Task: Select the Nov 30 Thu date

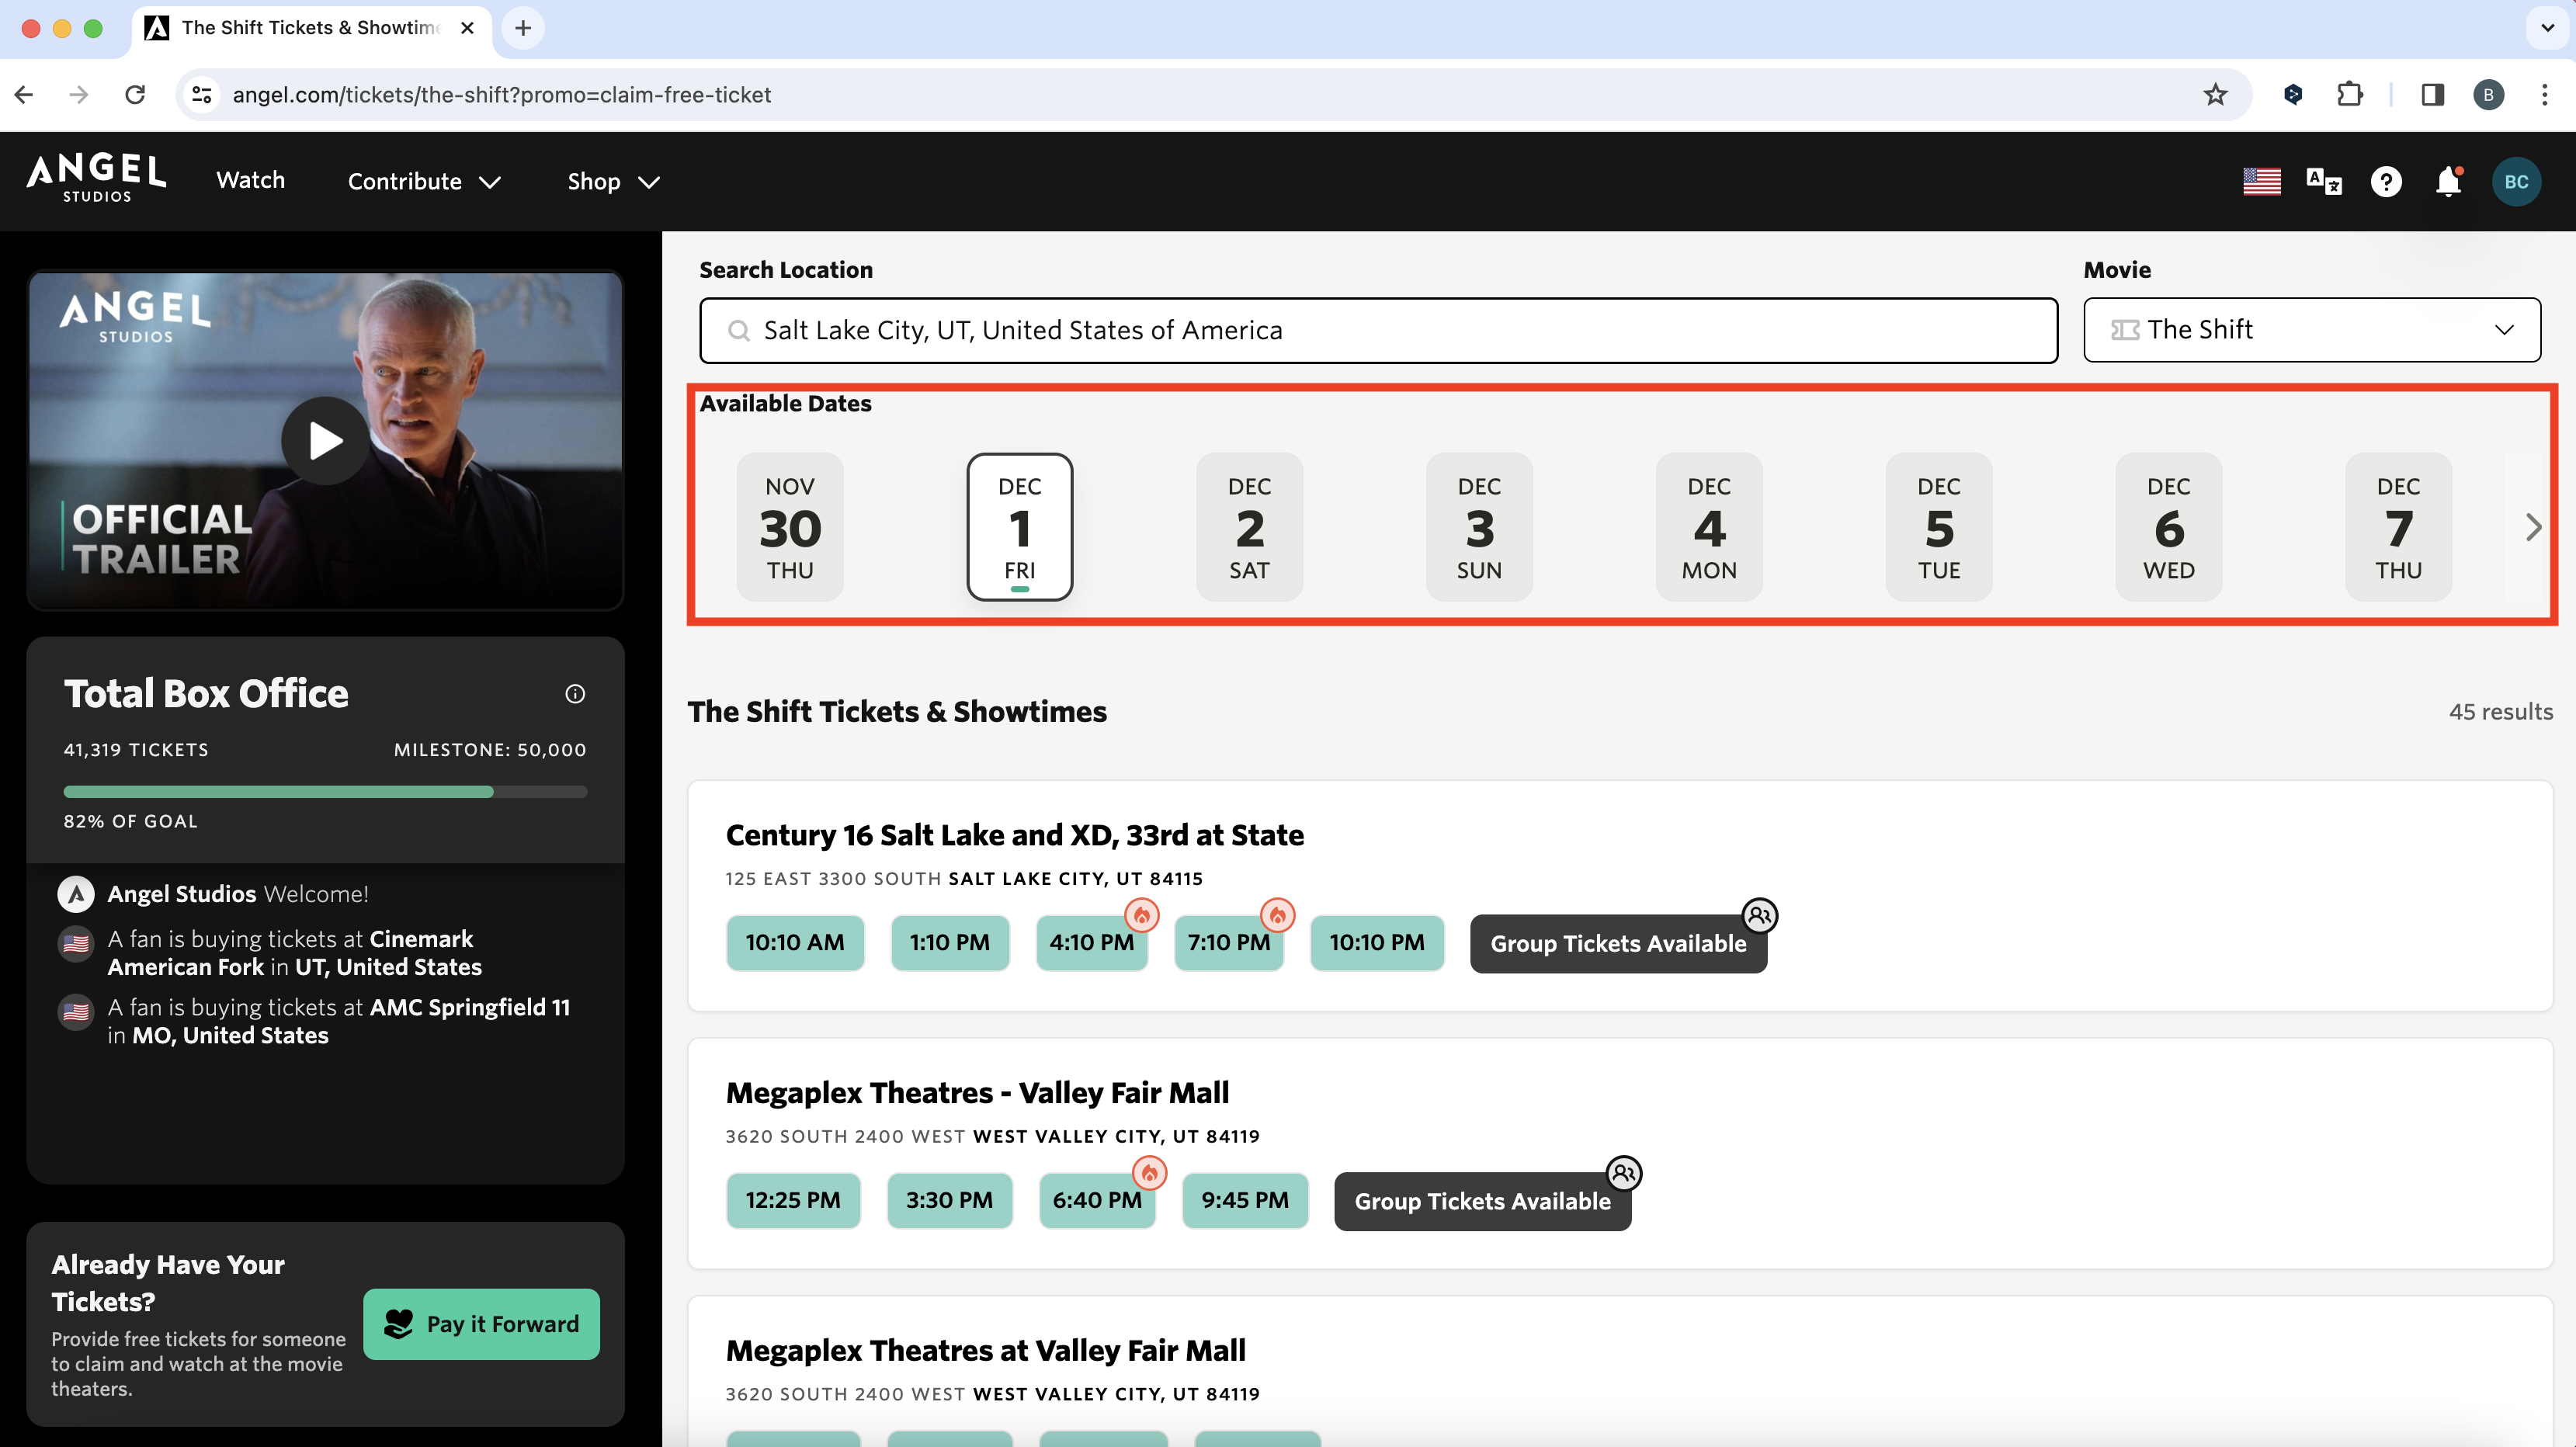Action: tap(790, 527)
